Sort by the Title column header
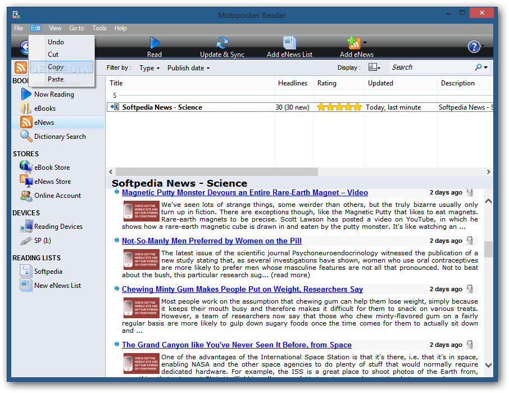Viewport: 509px width, 393px height. (x=190, y=83)
